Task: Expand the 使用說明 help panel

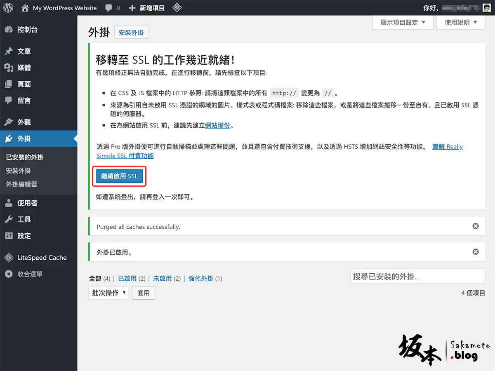Action: (x=461, y=23)
